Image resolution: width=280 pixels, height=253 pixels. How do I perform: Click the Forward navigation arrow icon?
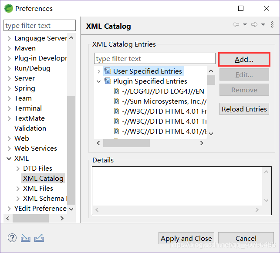point(254,25)
